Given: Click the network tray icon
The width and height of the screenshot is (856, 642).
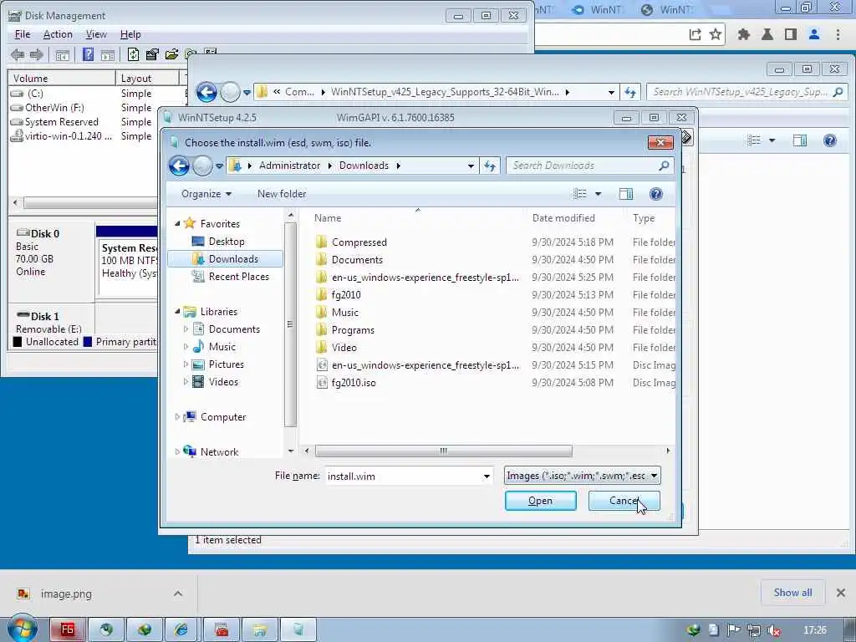Looking at the screenshot, I should coord(754,630).
